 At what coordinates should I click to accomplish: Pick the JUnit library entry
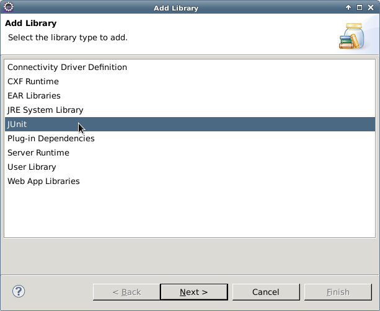click(190, 125)
